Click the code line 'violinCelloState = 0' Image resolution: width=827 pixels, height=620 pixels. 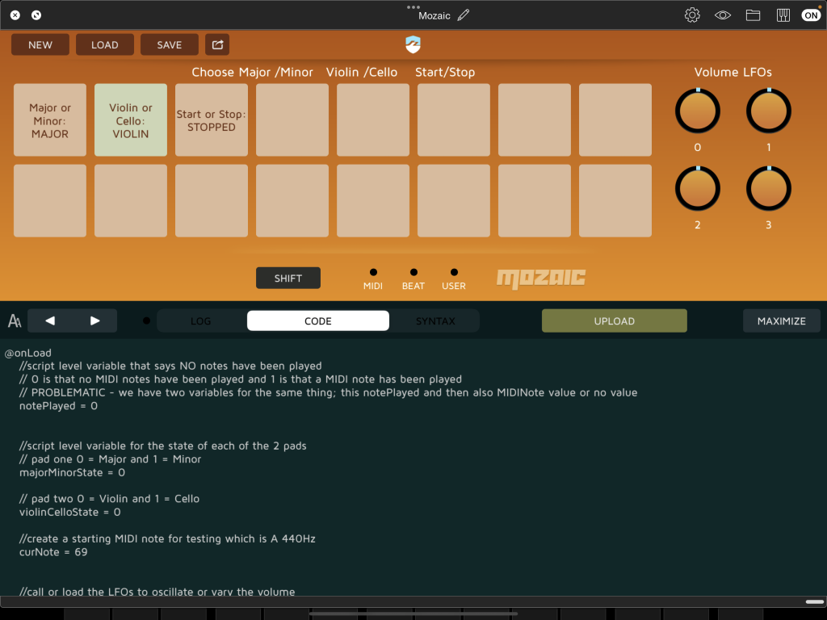click(x=69, y=512)
